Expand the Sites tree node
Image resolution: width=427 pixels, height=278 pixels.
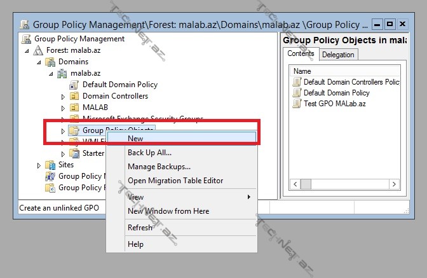[x=39, y=165]
